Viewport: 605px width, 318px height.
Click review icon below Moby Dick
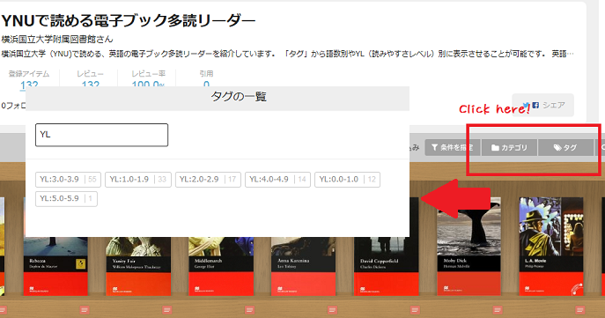498,309
